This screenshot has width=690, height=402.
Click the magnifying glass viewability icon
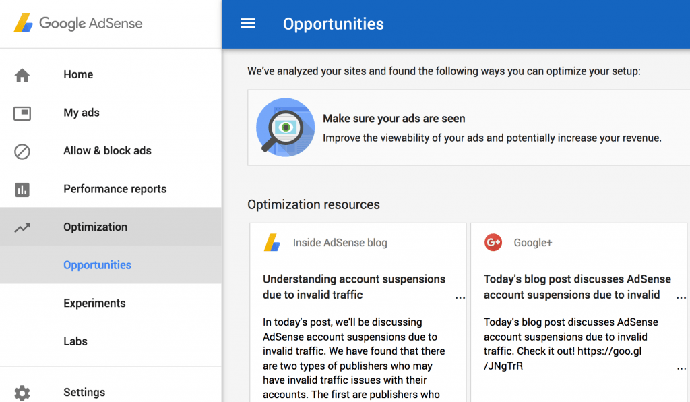tap(285, 127)
